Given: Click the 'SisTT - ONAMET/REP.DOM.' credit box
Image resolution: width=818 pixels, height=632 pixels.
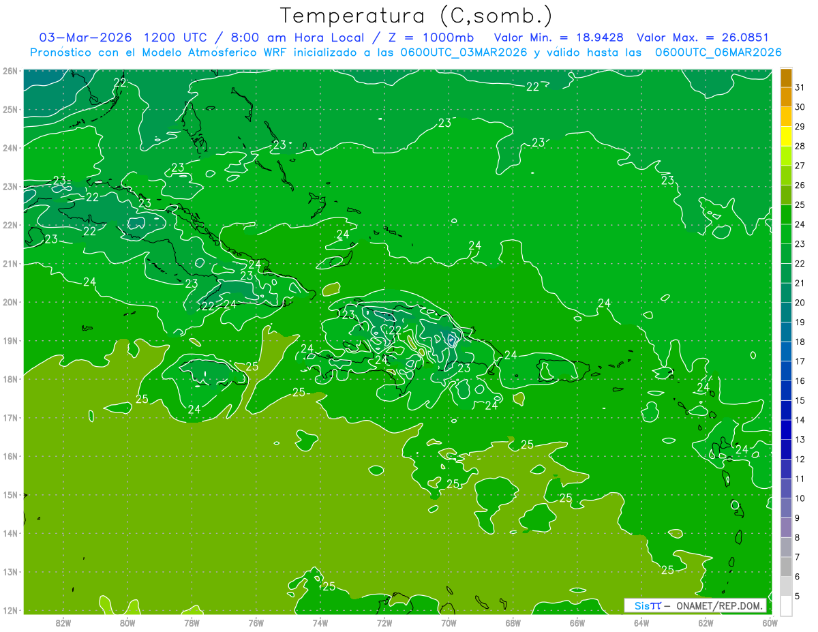Looking at the screenshot, I should click(695, 605).
